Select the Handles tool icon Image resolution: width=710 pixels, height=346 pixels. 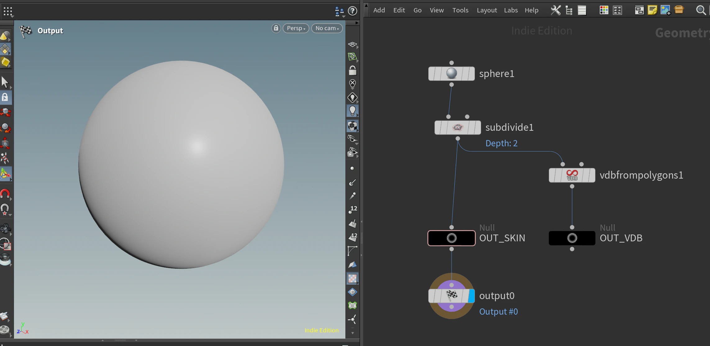(5, 174)
